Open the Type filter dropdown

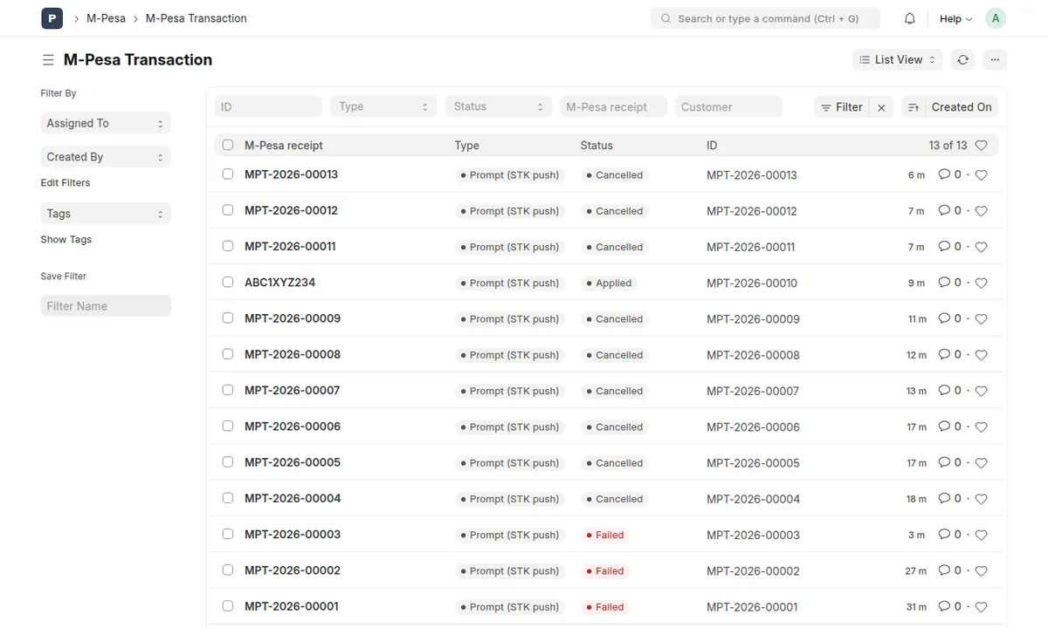point(383,106)
